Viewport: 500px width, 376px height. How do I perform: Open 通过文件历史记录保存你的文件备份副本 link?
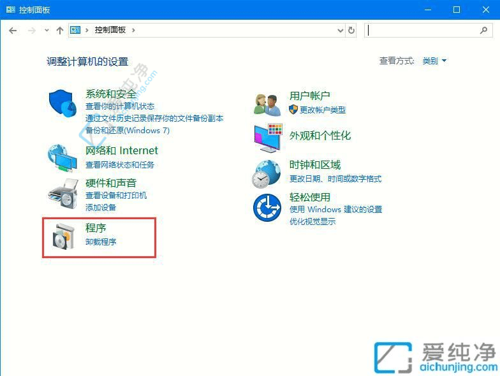click(154, 119)
